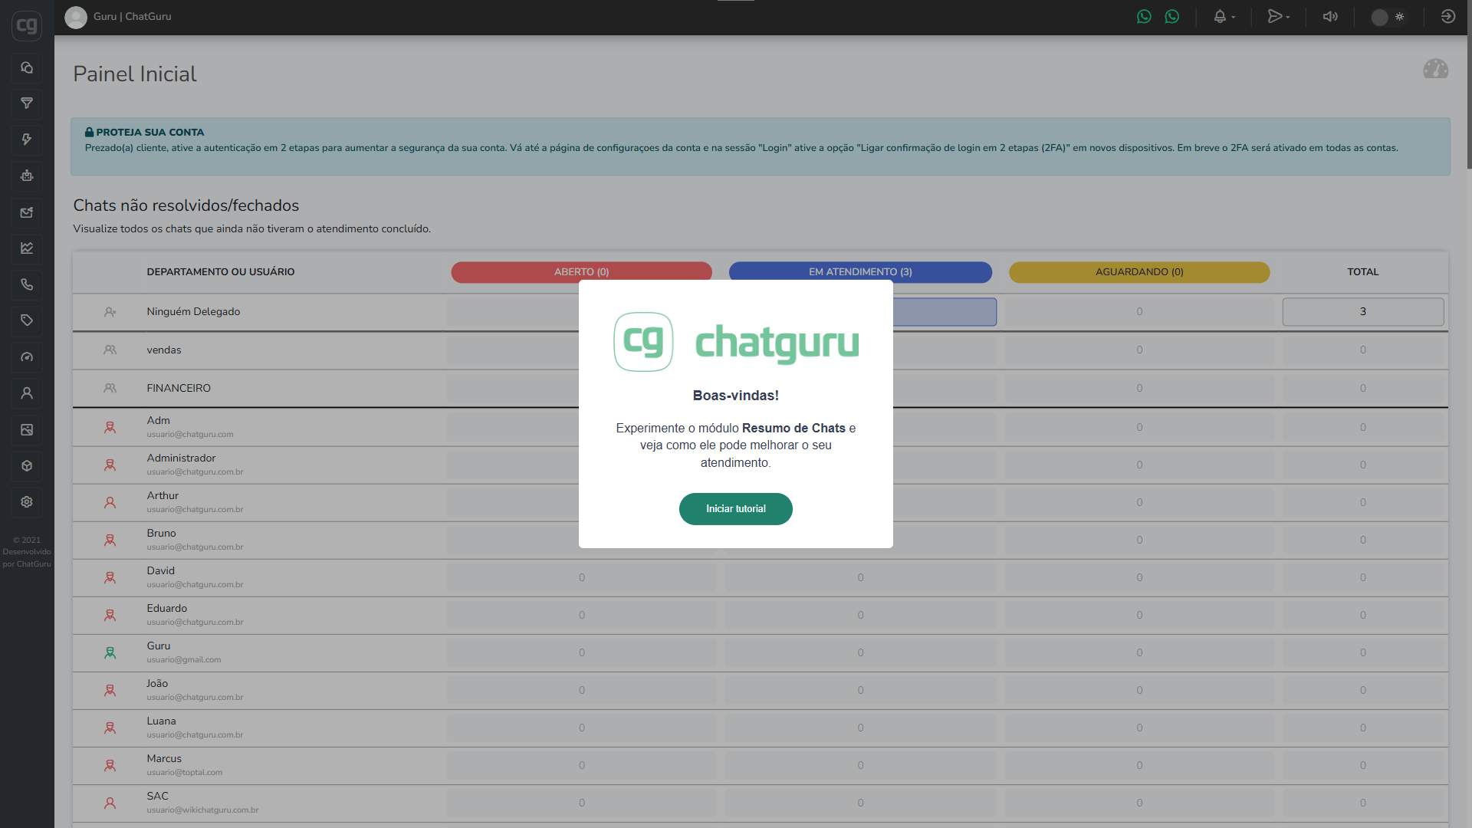This screenshot has height=828, width=1472.
Task: Click the user name Bruno
Action: (x=161, y=533)
